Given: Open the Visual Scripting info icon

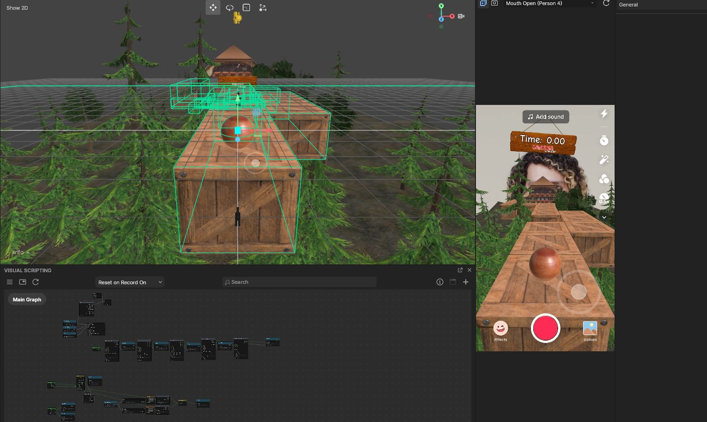Looking at the screenshot, I should [440, 282].
